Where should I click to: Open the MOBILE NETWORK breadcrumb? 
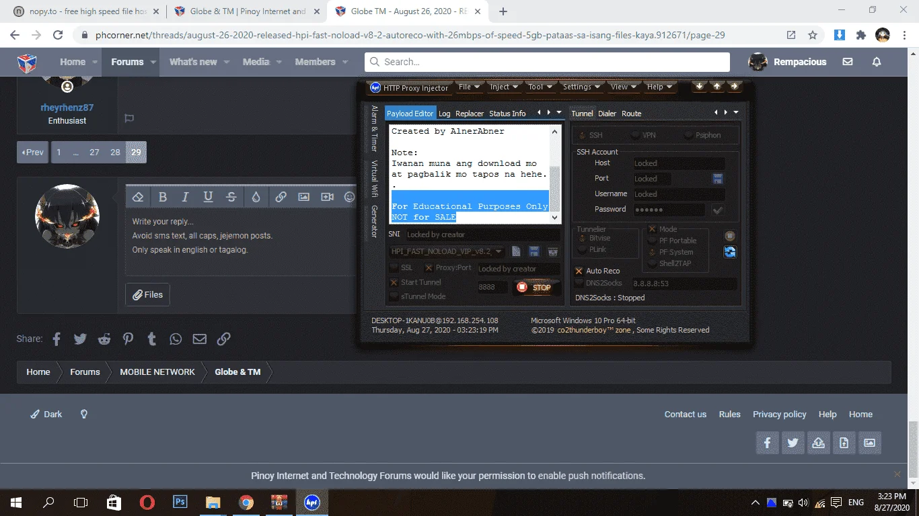[x=157, y=372]
